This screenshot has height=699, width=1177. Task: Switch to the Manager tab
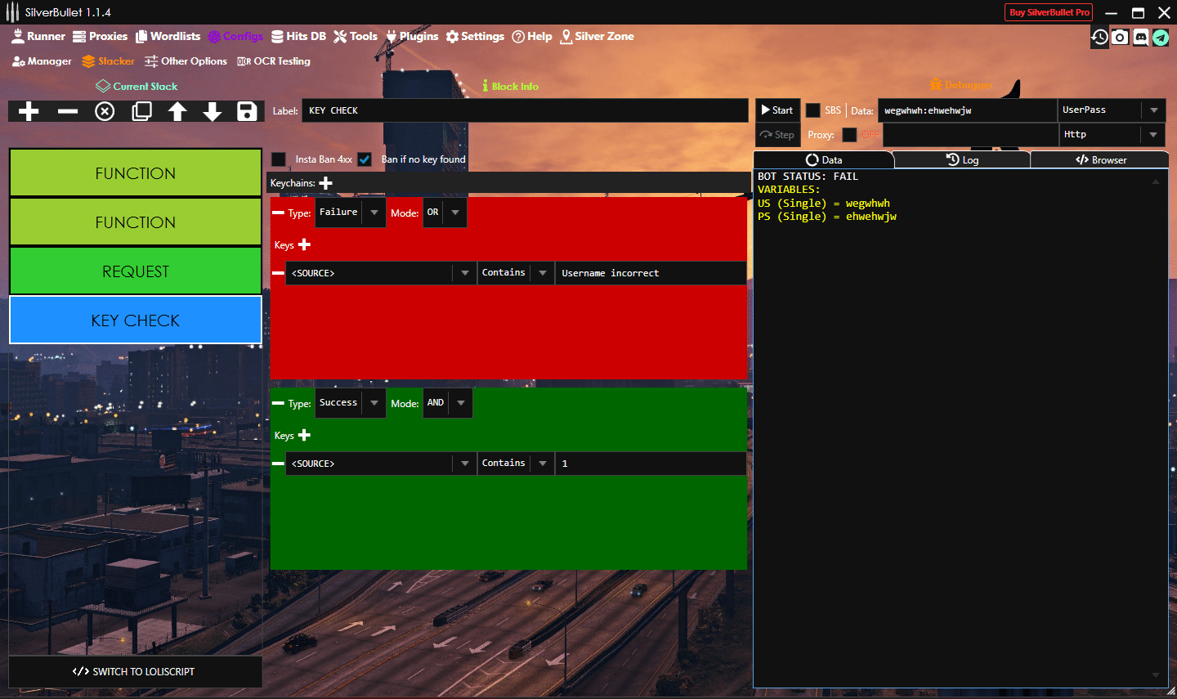[42, 61]
